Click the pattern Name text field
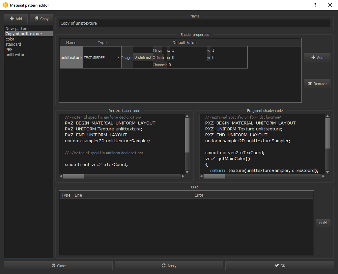This screenshot has width=338, height=274. (x=194, y=23)
